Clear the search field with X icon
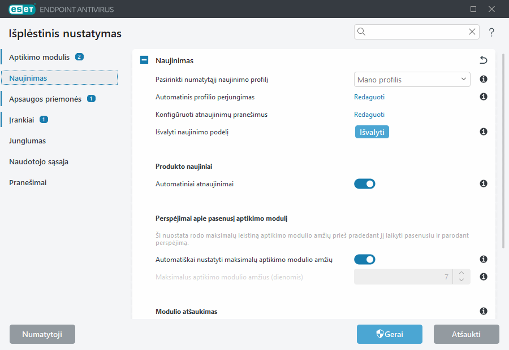Viewport: 509px width, 350px height. pos(472,32)
